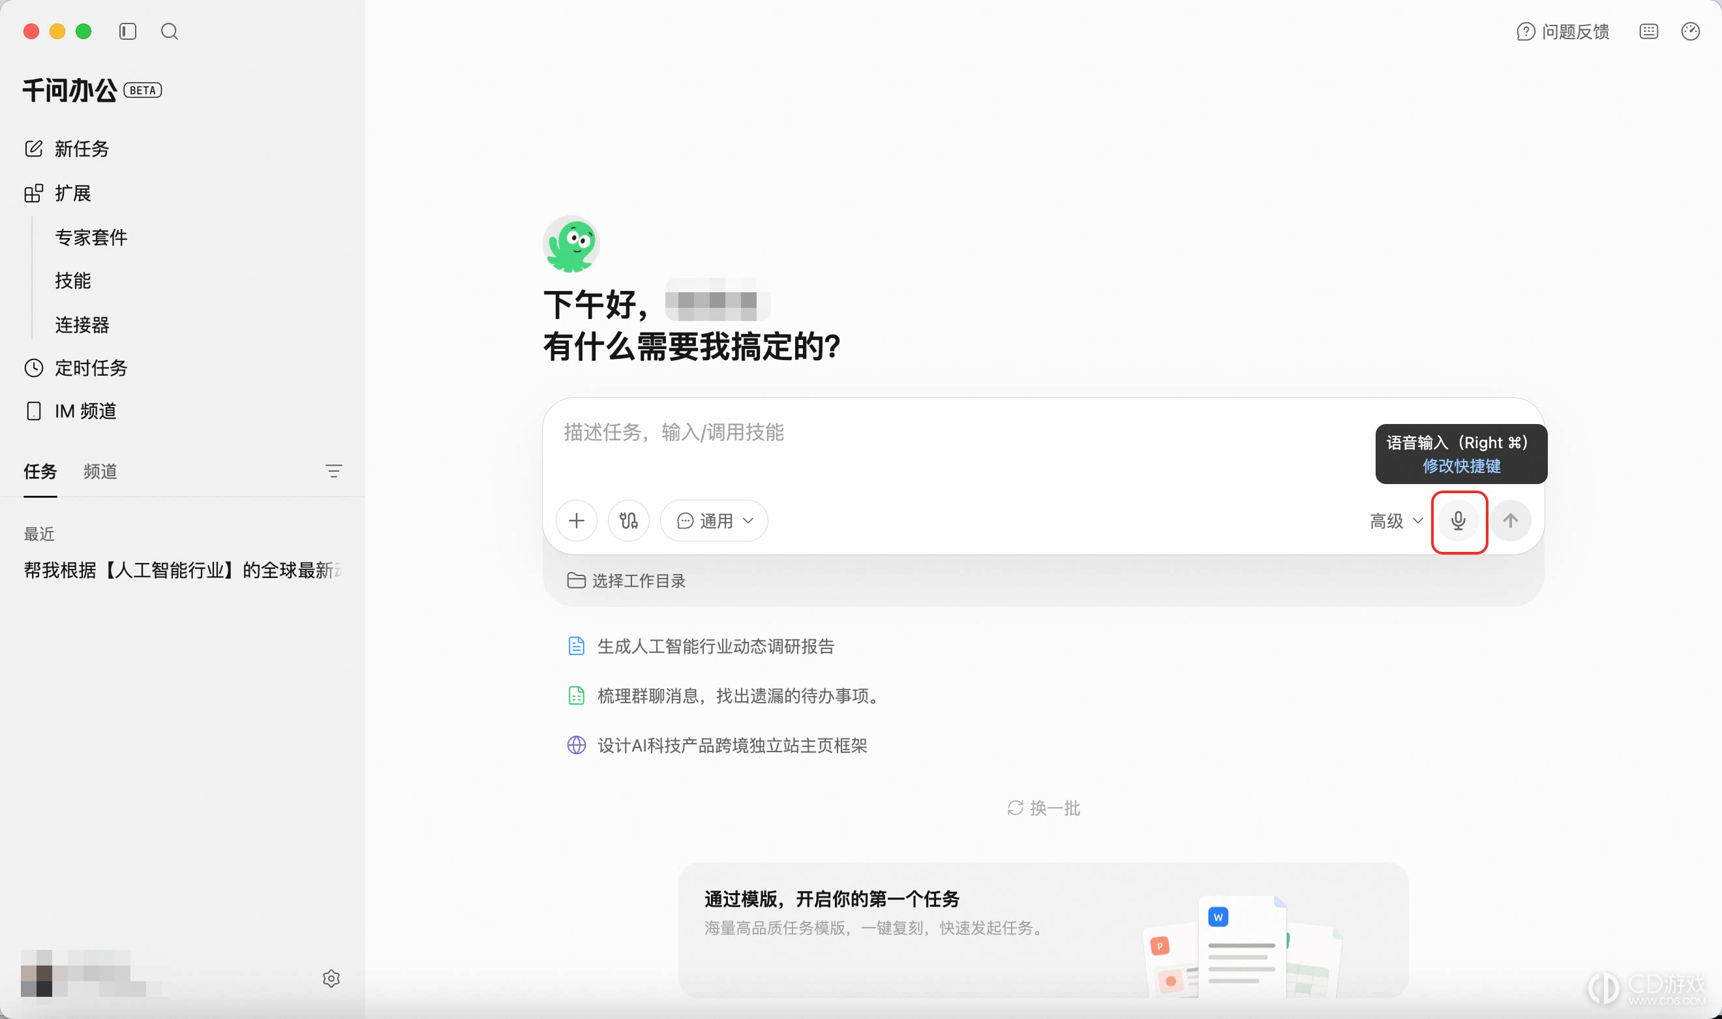
Task: Open 连接器 under extensions
Action: pos(82,325)
